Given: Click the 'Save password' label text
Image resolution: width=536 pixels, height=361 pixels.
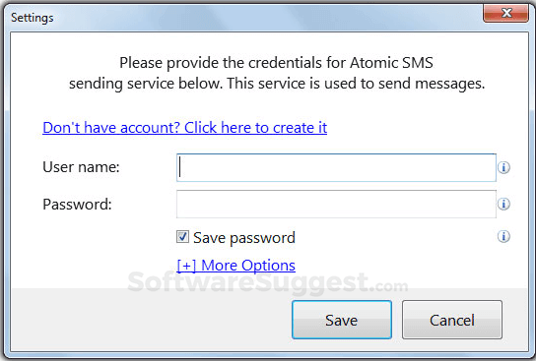Looking at the screenshot, I should pos(244,238).
